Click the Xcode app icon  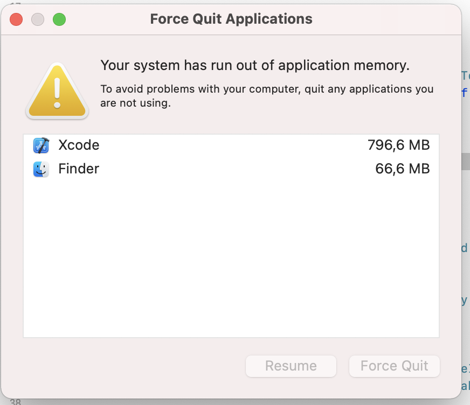pyautogui.click(x=41, y=145)
